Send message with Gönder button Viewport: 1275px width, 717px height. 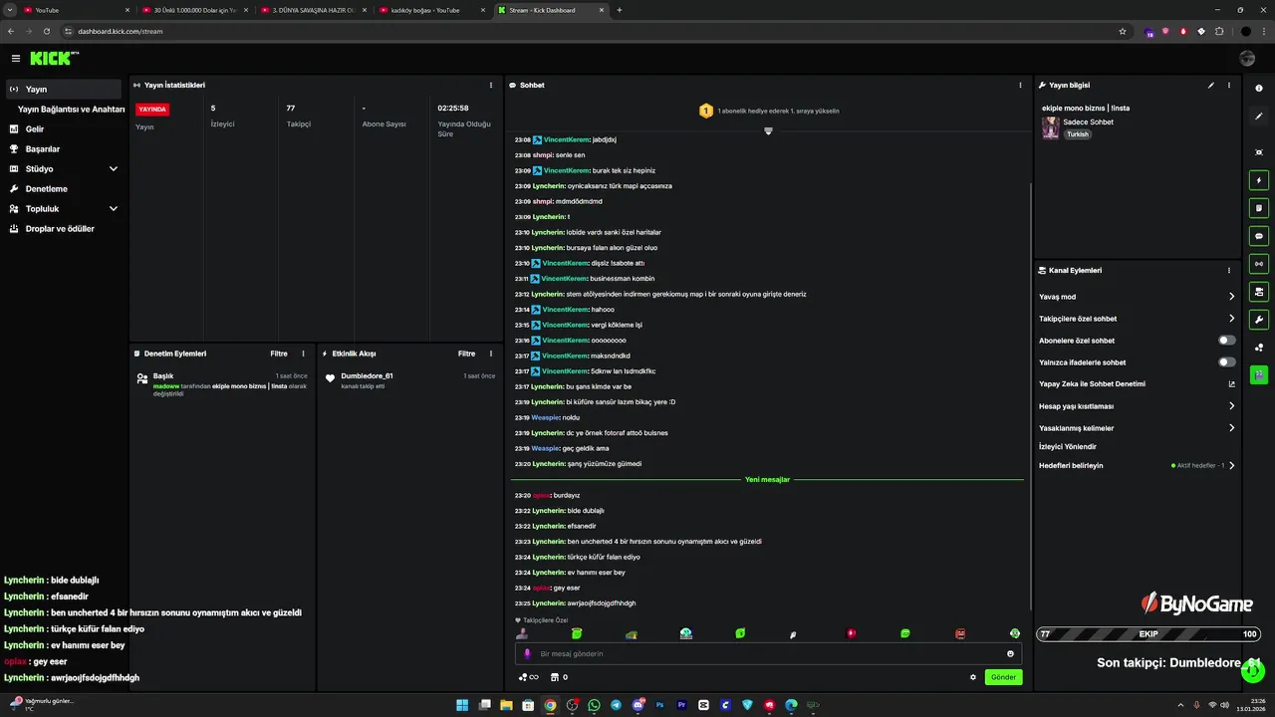click(x=1003, y=677)
